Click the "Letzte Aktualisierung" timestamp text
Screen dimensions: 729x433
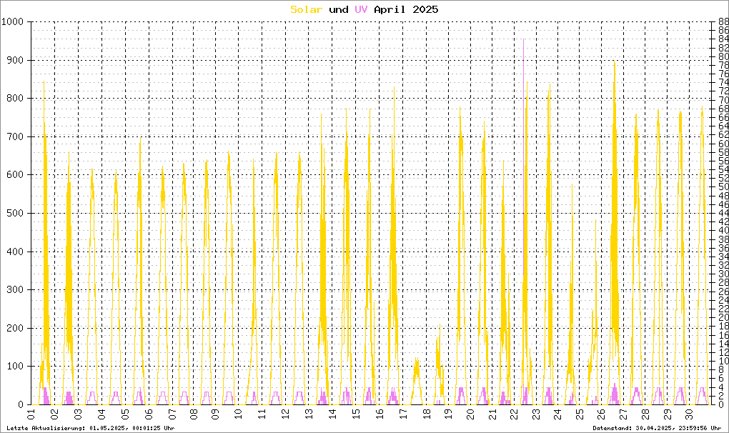coord(90,428)
